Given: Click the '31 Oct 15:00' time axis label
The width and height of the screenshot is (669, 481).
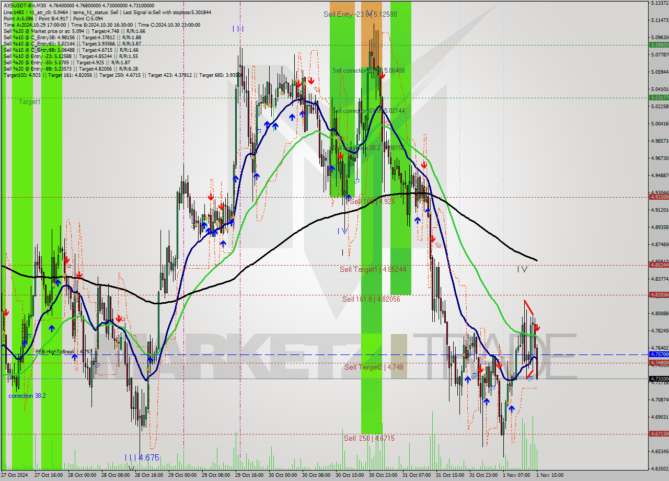Looking at the screenshot, I should pos(449,475).
